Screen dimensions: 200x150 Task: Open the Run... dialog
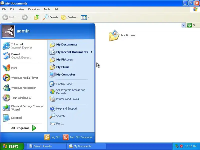click(x=71, y=123)
